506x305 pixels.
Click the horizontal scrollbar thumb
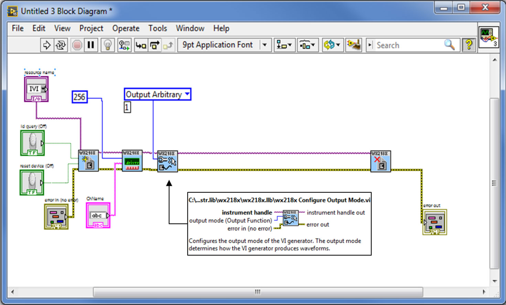pyautogui.click(x=258, y=292)
